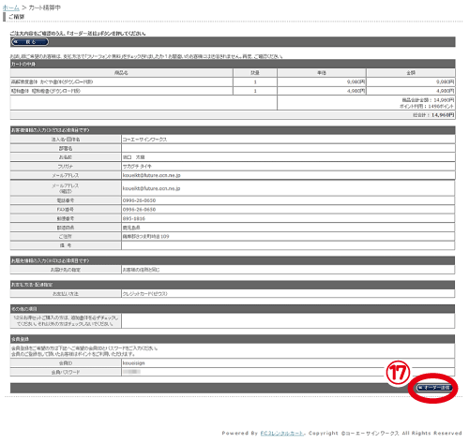Click the ホーム breadcrumb link
Screen dimensions: 469x443
[11, 7]
